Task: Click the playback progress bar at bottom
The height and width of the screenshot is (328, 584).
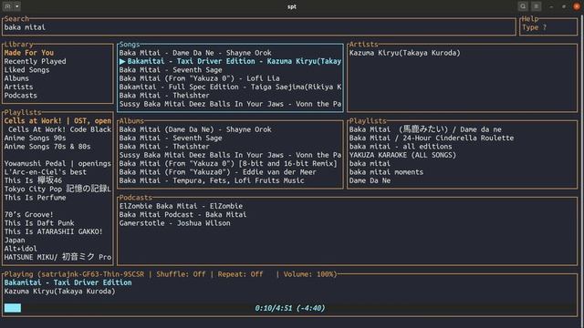Action: [290, 308]
